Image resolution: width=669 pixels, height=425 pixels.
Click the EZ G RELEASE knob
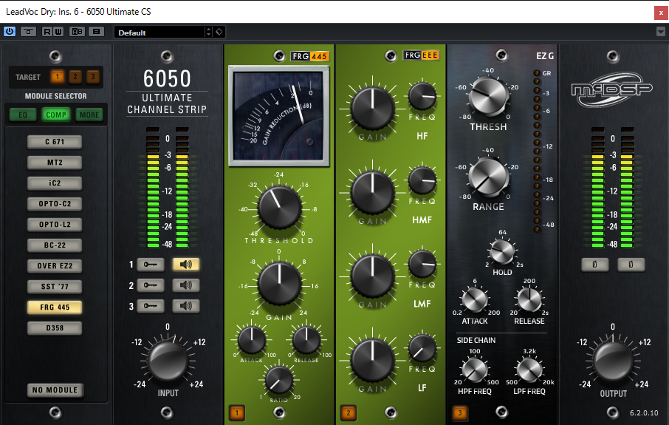(x=529, y=300)
